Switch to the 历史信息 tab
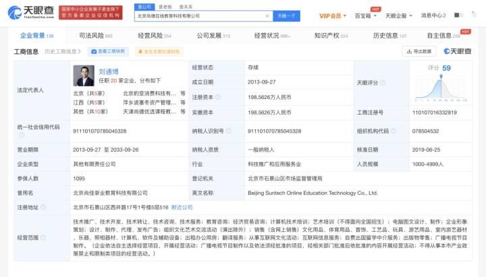This screenshot has width=486, height=277. click(x=389, y=36)
